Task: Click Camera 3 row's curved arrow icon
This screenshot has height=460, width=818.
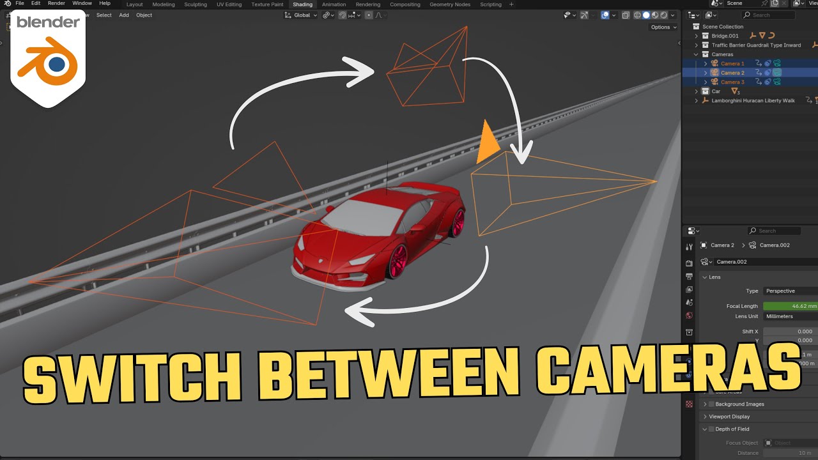Action: [x=759, y=82]
